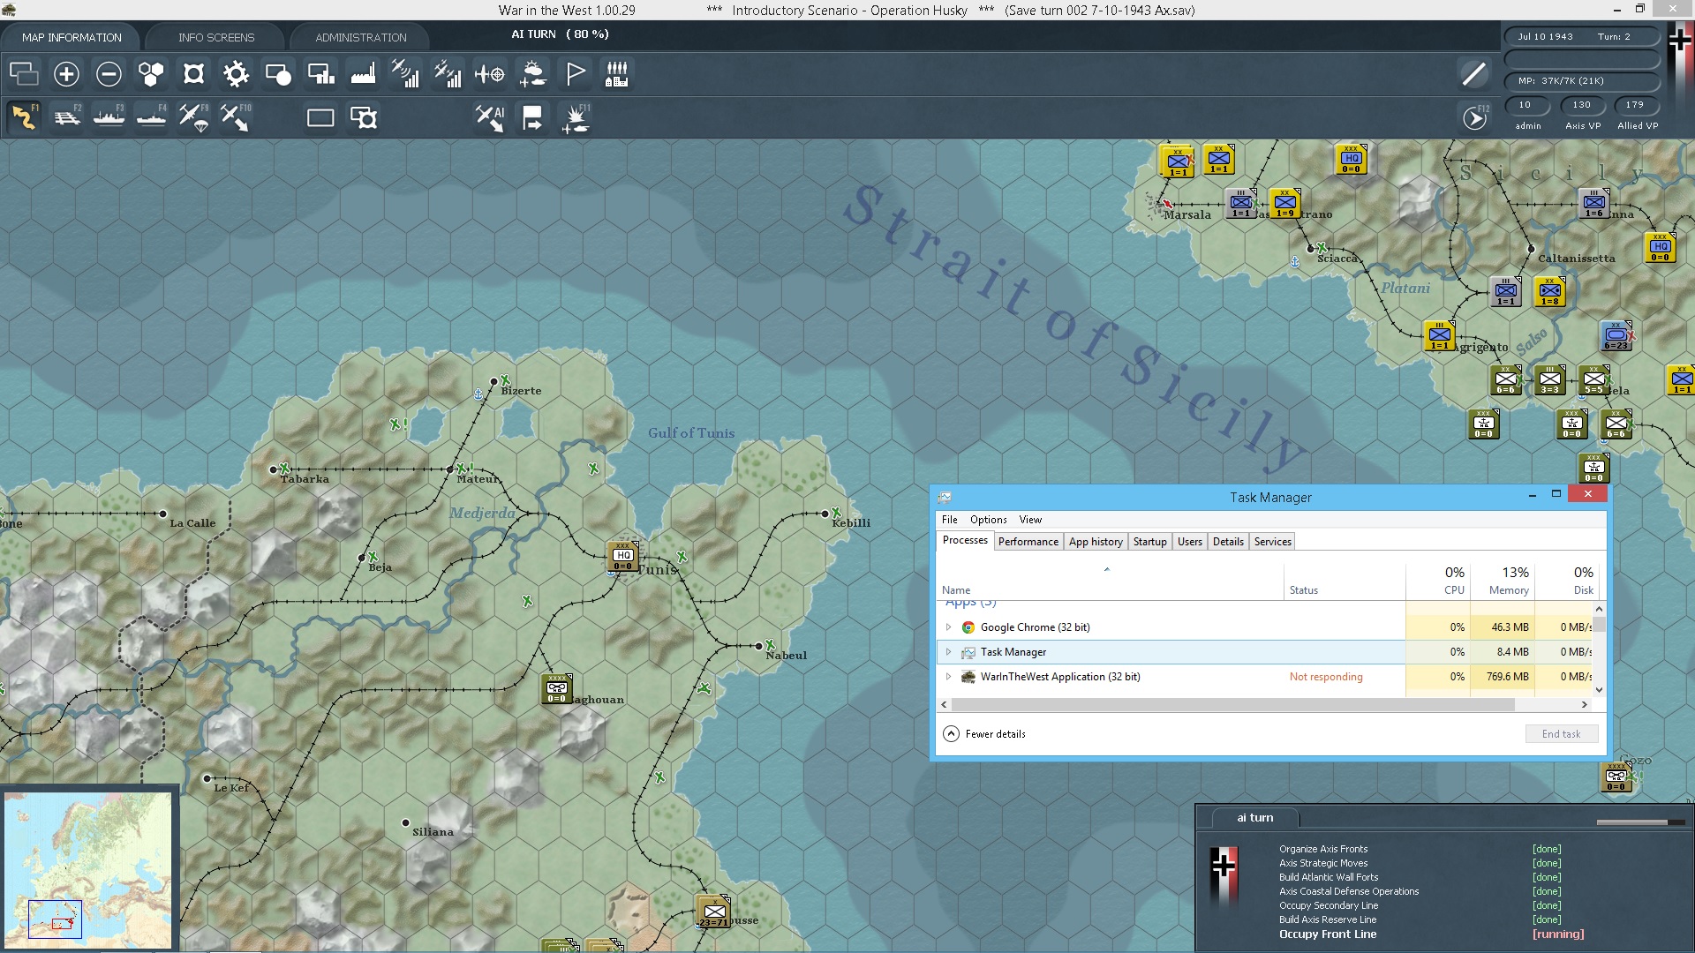
Task: Select F11 battle sites icon
Action: tap(576, 117)
